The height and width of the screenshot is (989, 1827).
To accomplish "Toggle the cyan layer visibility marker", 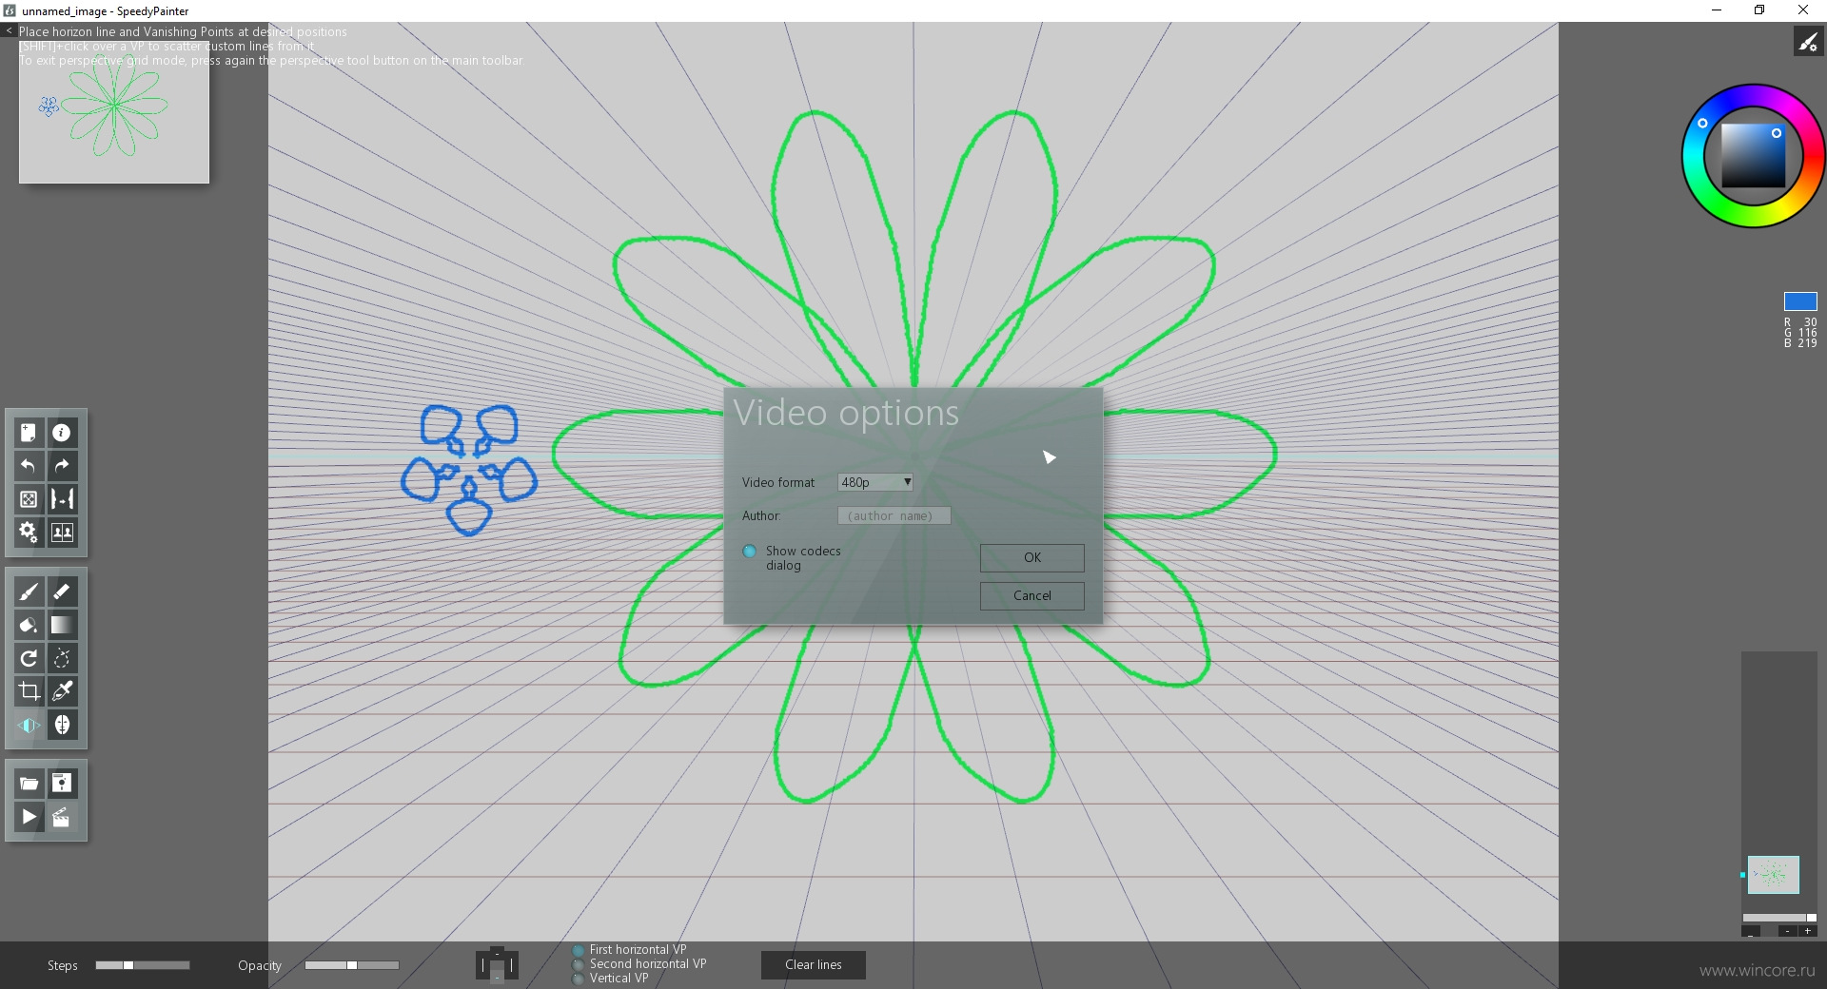I will (1743, 875).
